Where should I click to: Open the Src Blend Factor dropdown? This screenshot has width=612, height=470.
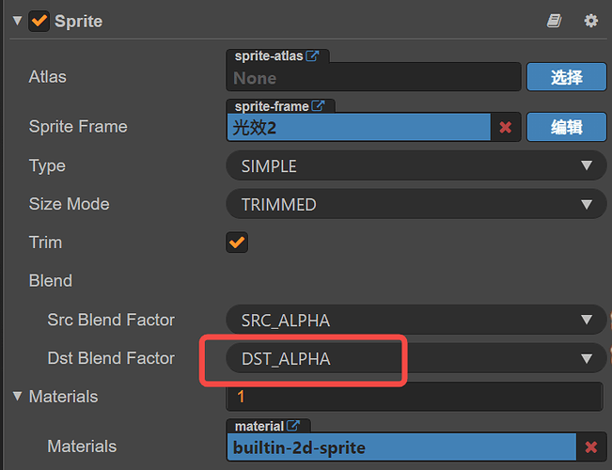pyautogui.click(x=414, y=320)
